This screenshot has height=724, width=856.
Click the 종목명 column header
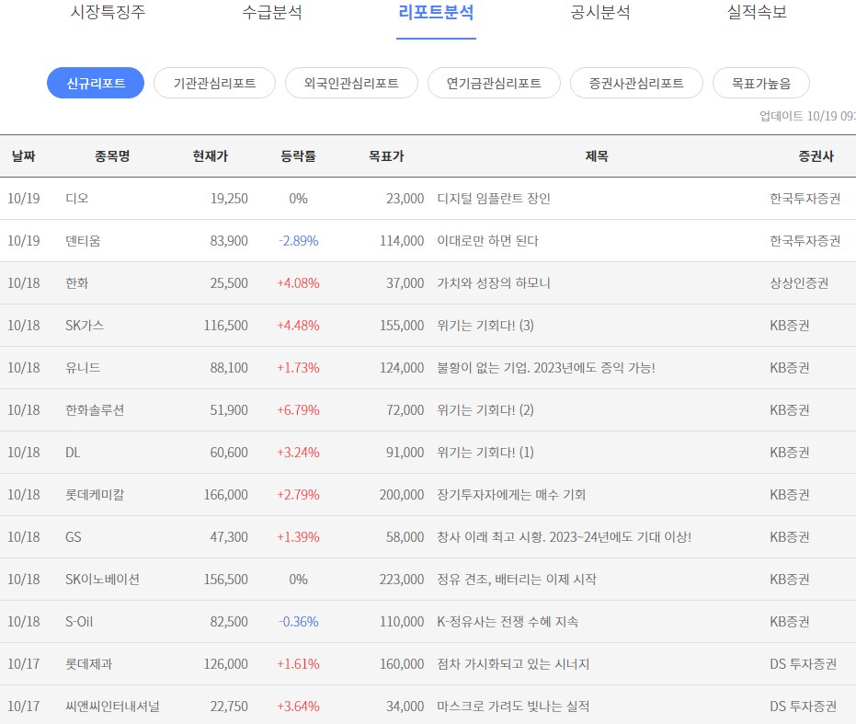coord(112,156)
